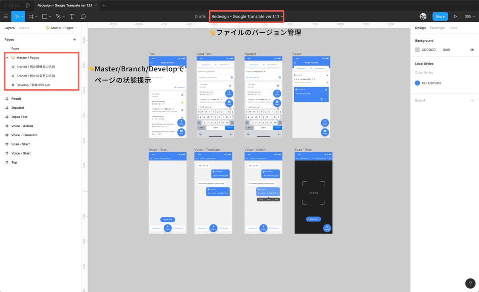The width and height of the screenshot is (479, 292).
Task: Select the Pen tool
Action: [58, 16]
